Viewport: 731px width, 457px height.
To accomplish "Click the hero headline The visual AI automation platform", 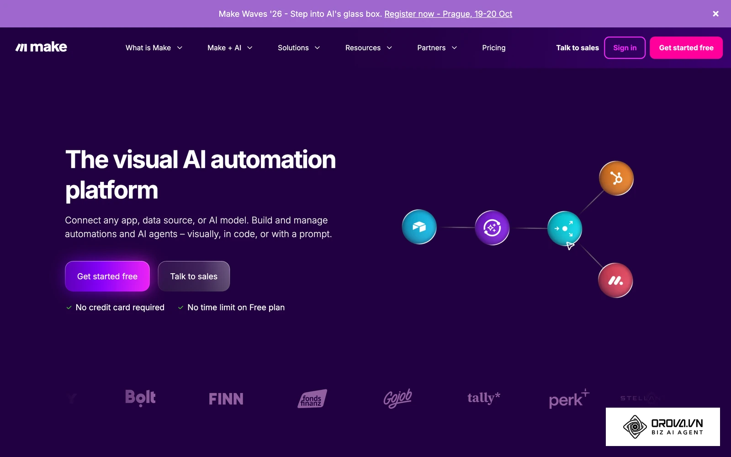I will pos(201,175).
